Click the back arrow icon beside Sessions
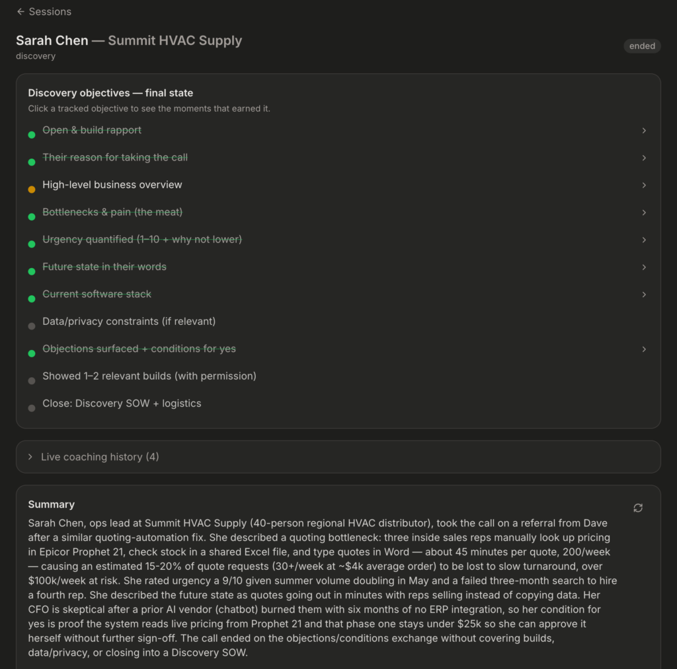 point(20,12)
